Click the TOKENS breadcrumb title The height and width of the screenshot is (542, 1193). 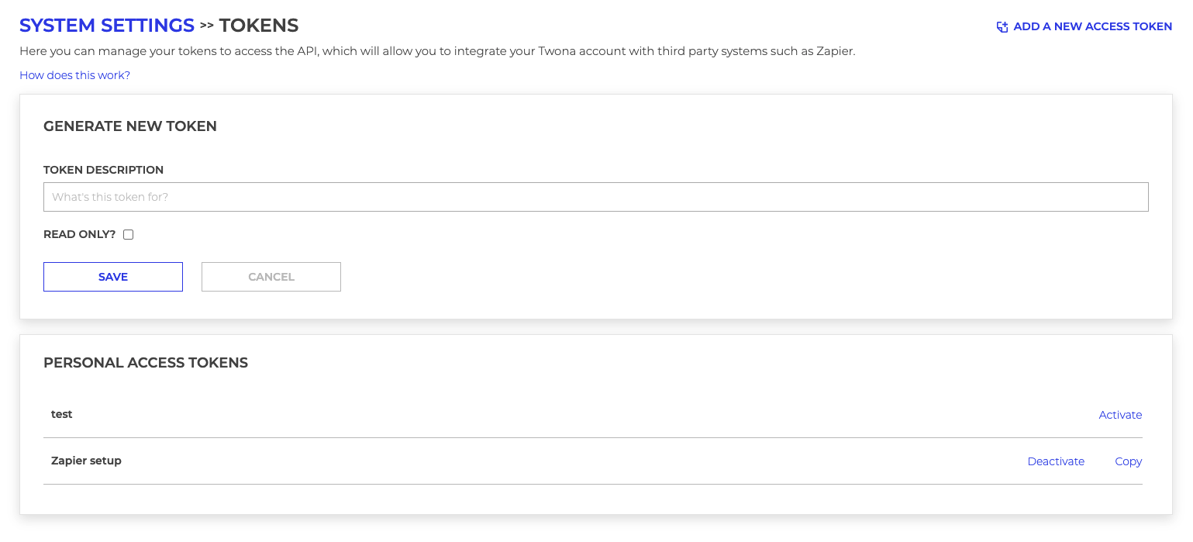259,26
